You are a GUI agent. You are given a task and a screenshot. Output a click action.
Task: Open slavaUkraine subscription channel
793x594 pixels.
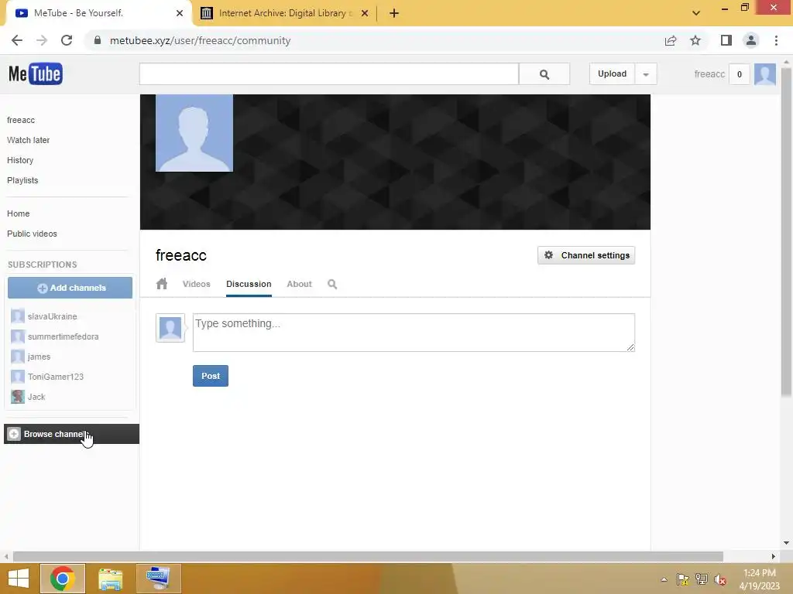coord(52,316)
